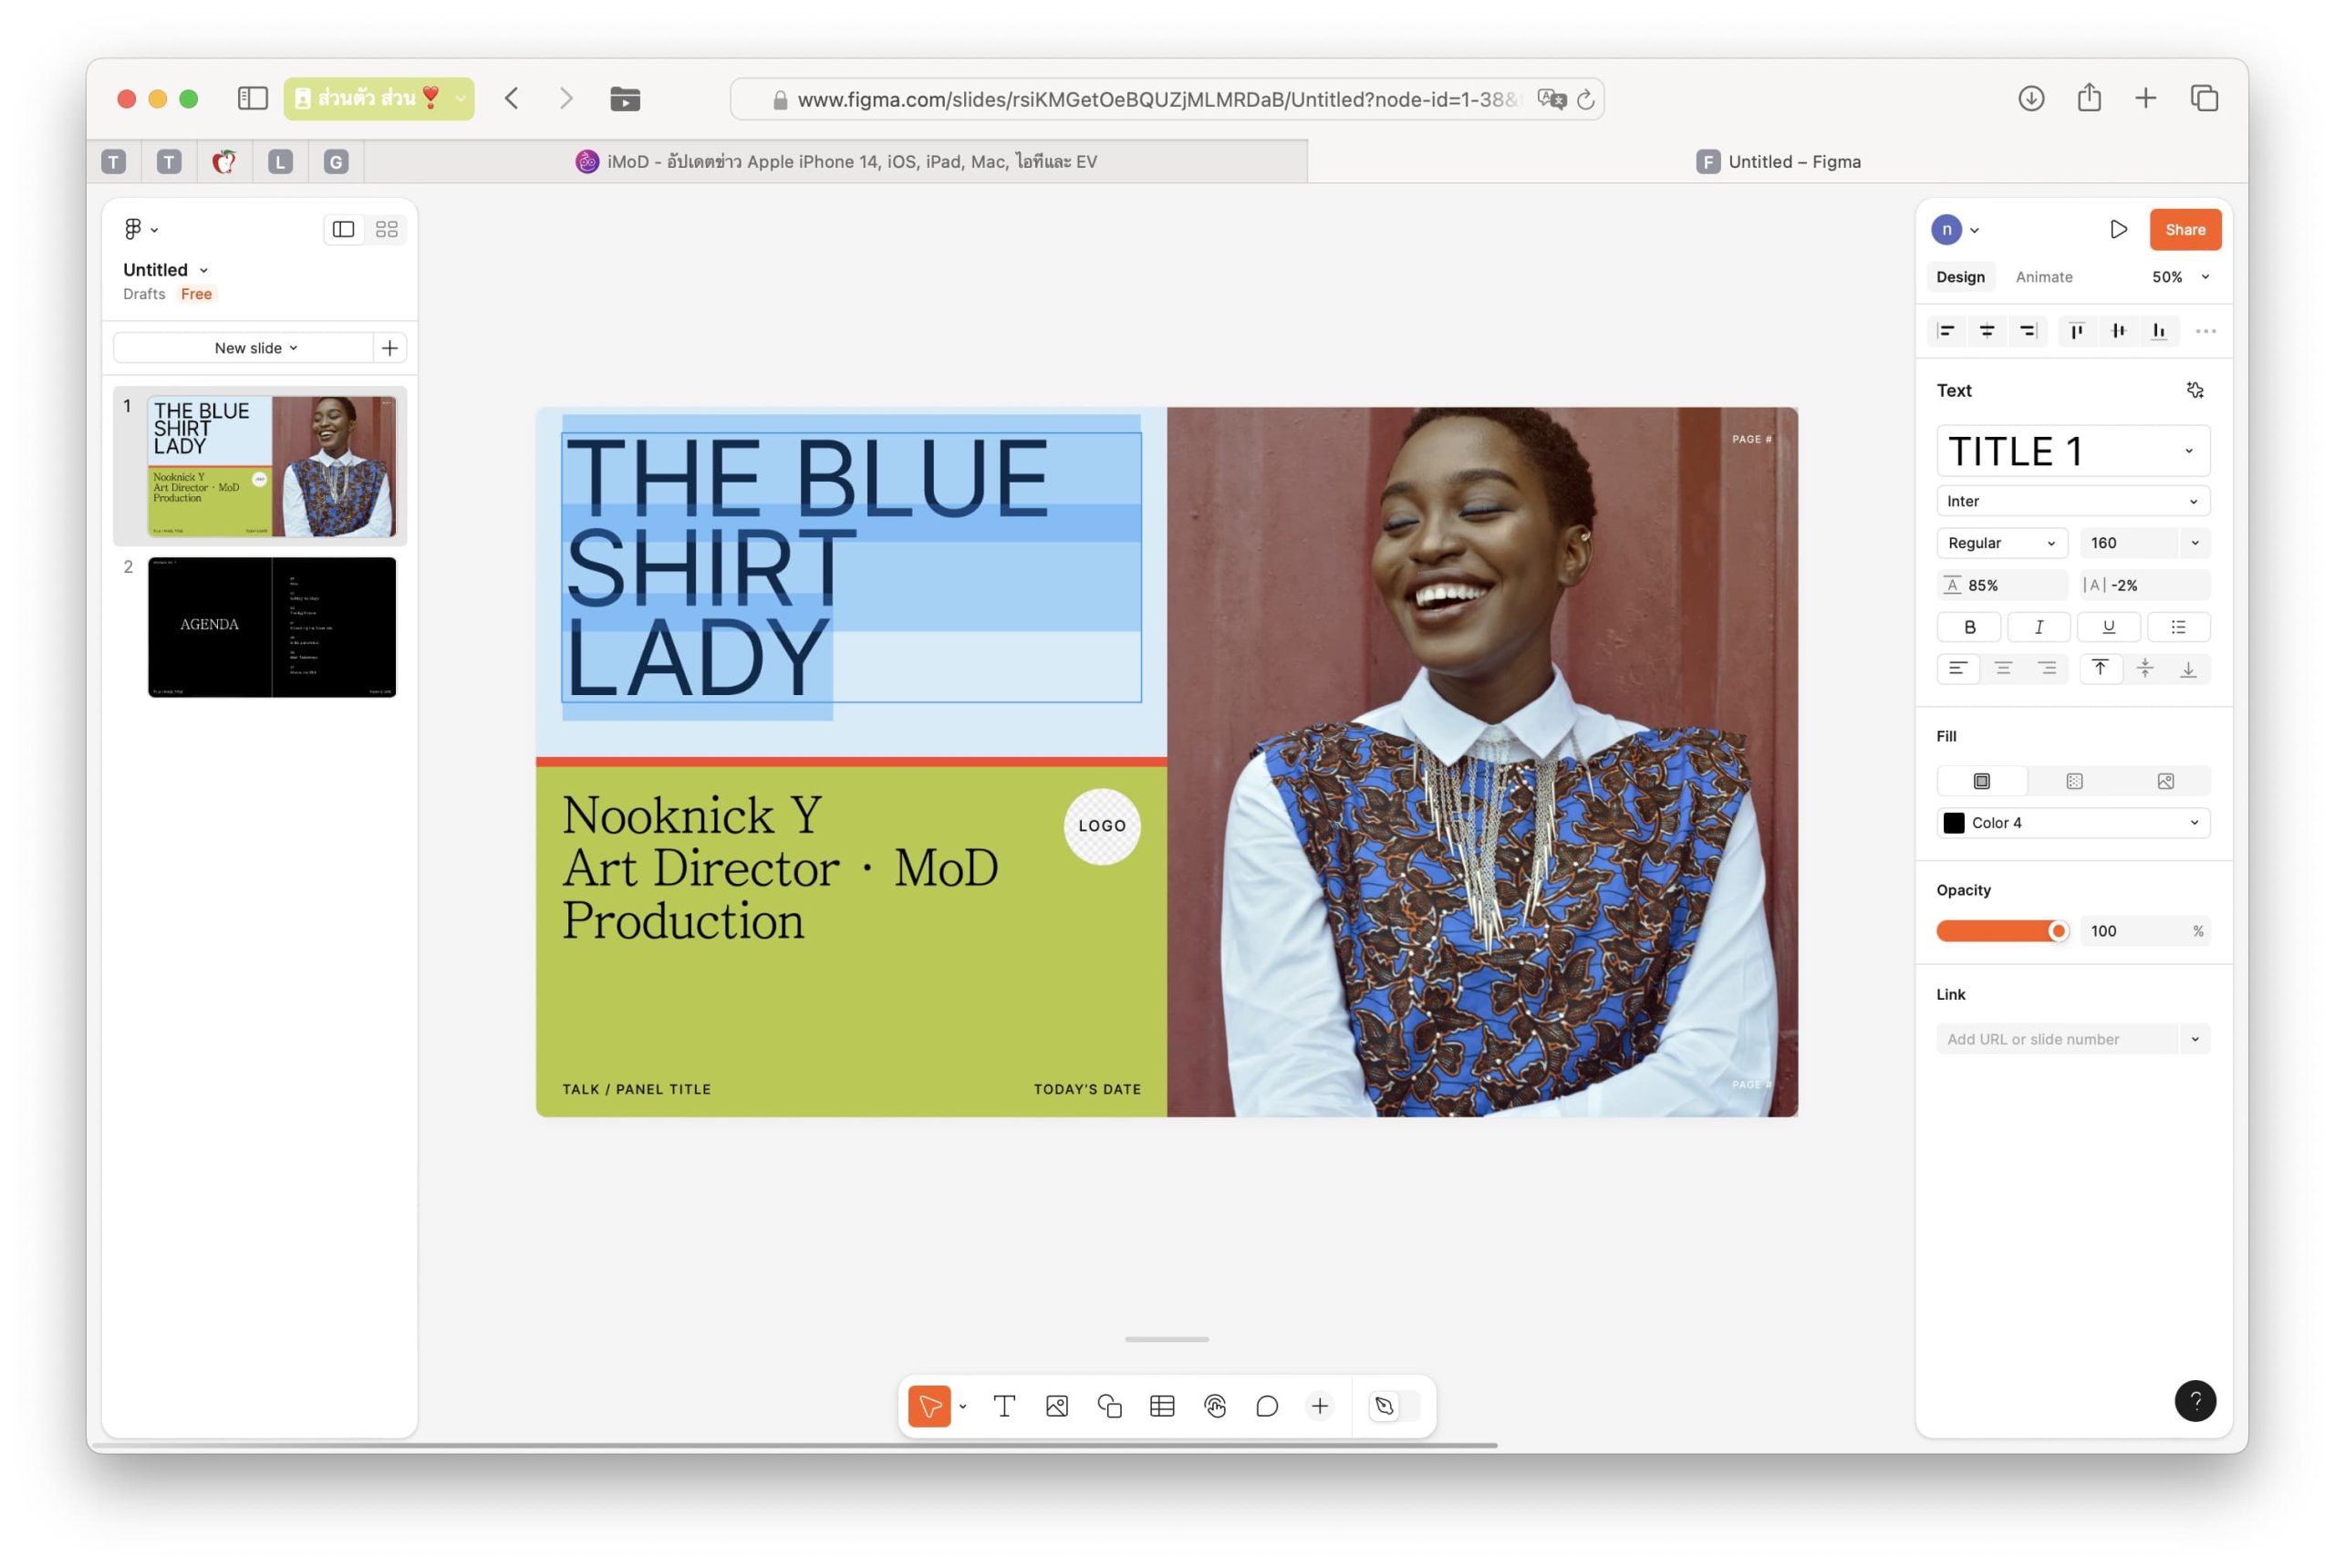The height and width of the screenshot is (1568, 2335).
Task: Open the Inter font family dropdown
Action: [x=2072, y=501]
